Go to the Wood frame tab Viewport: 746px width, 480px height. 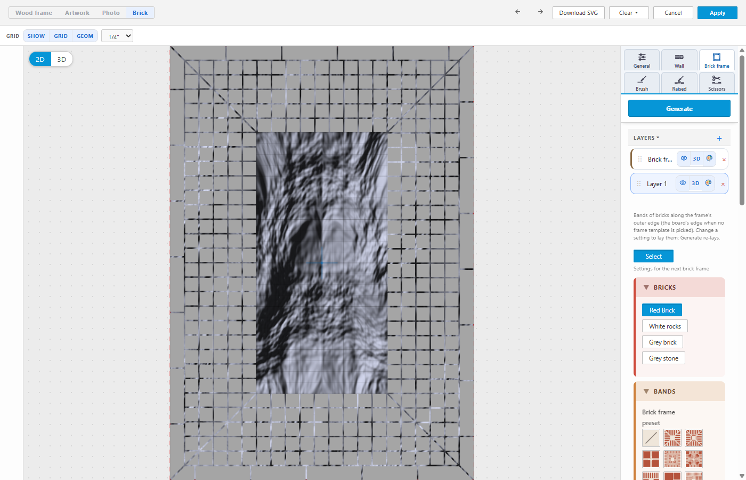[x=34, y=13]
